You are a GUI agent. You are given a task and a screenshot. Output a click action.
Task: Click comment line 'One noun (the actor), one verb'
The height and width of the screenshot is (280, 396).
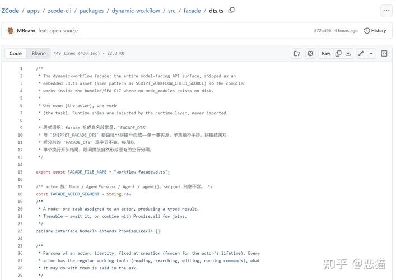tap(77, 105)
